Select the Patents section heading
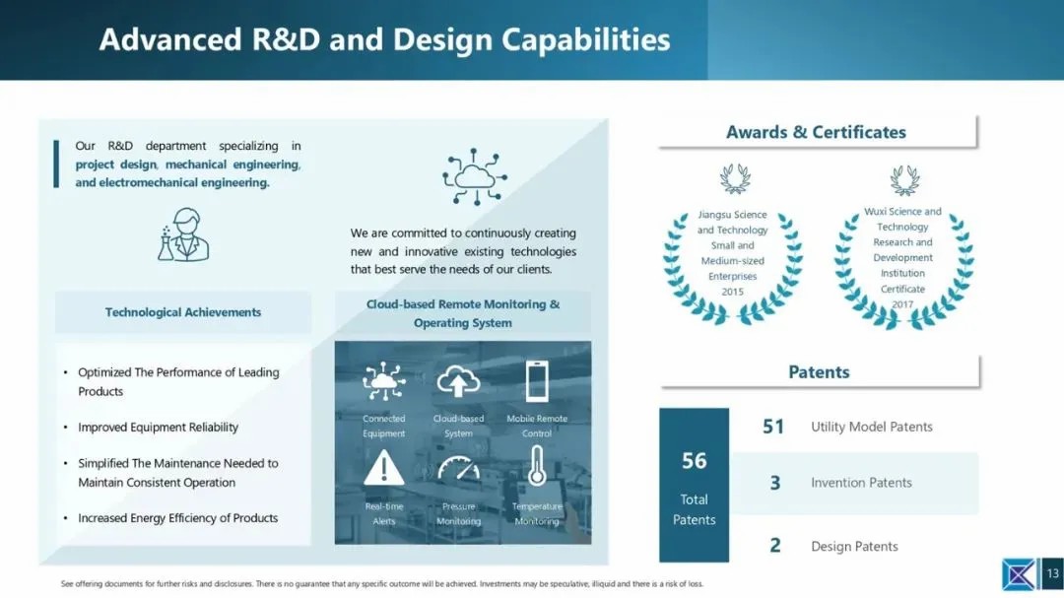The width and height of the screenshot is (1064, 598). (x=819, y=372)
